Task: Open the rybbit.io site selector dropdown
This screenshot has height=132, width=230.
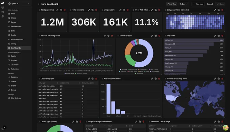Action: [19, 3]
